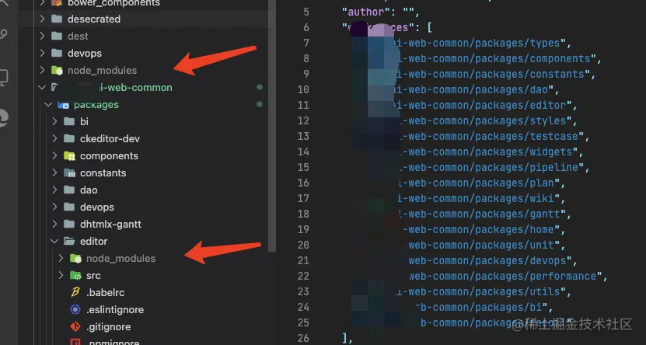Select the .babelrc file name
646x345 pixels.
coord(106,293)
